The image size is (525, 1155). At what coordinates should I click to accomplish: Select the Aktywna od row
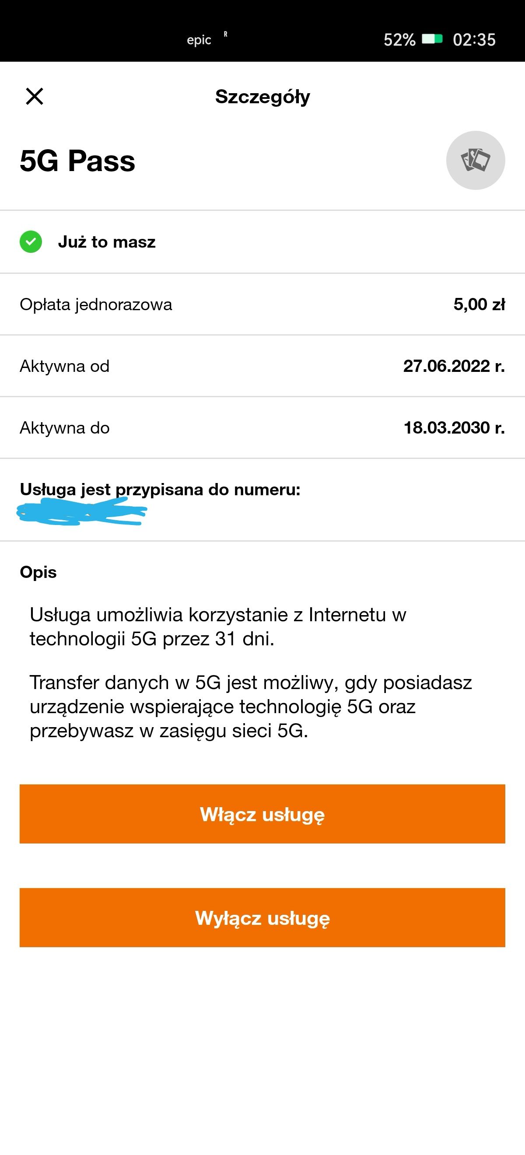coord(65,366)
